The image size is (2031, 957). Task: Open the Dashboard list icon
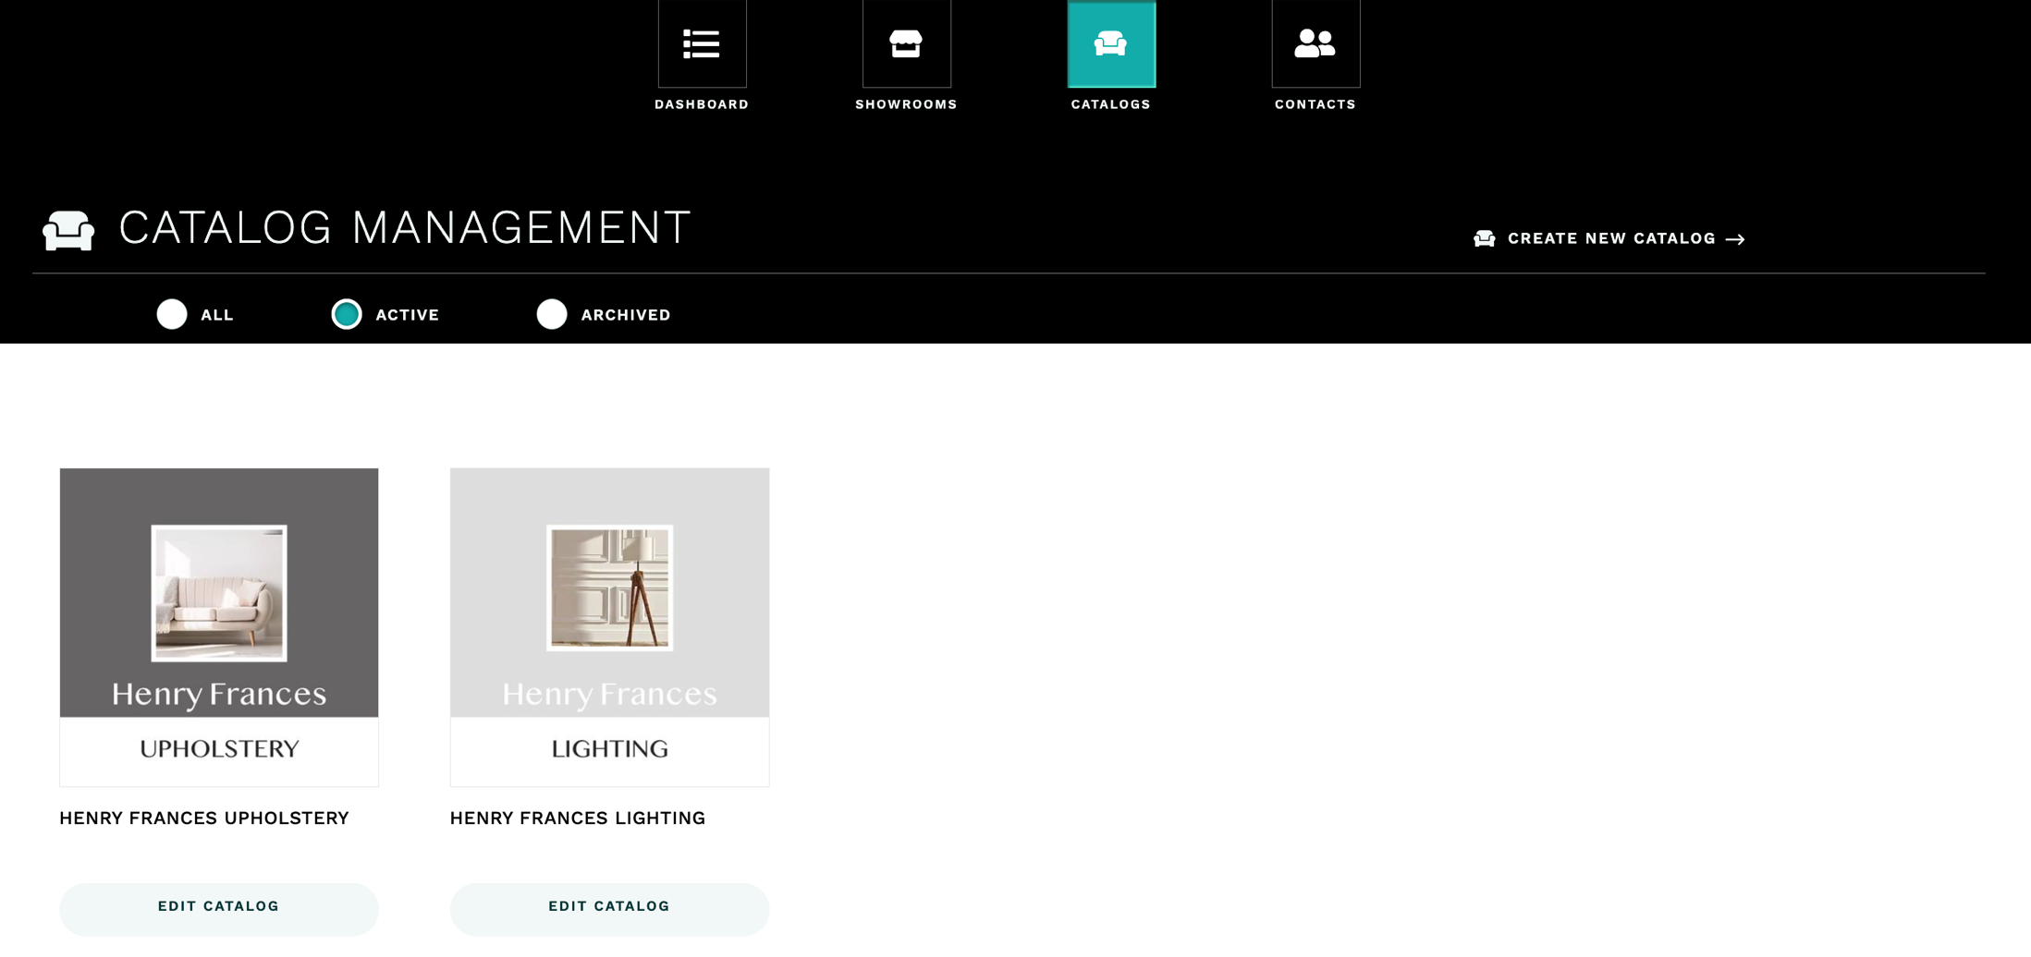pyautogui.click(x=701, y=43)
